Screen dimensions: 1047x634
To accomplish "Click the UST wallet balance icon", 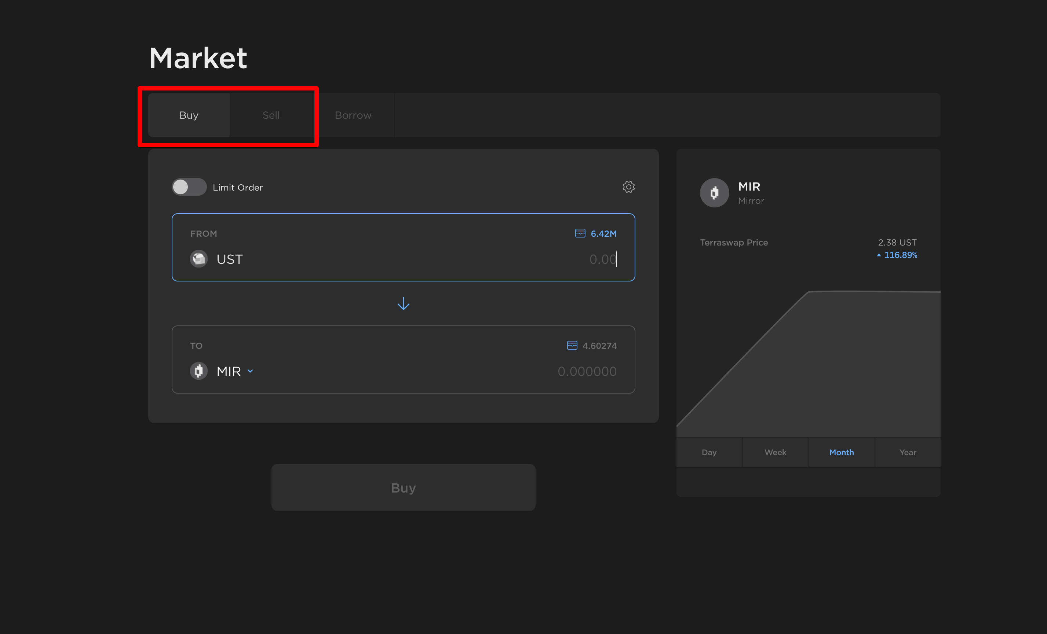I will pos(580,233).
